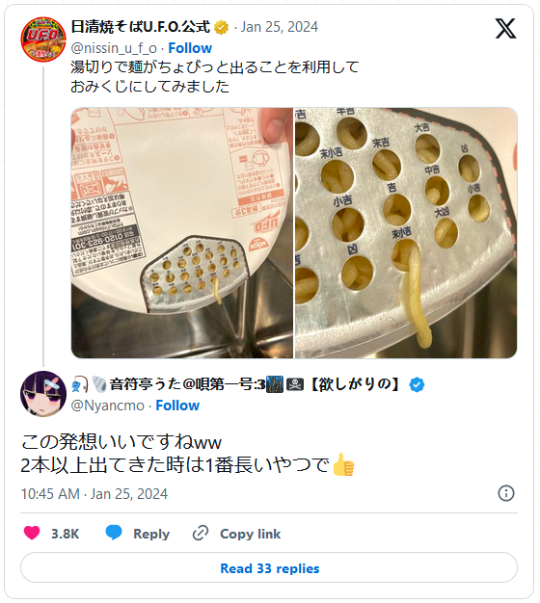Follow the @Nyancmo account
Screen dimensions: 540x603
tap(177, 406)
